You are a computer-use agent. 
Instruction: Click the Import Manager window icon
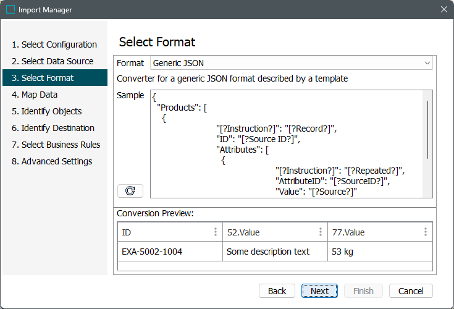pyautogui.click(x=11, y=10)
